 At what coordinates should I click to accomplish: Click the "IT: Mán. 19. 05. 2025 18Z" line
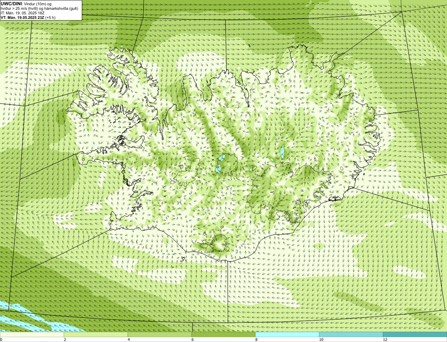pyautogui.click(x=22, y=13)
